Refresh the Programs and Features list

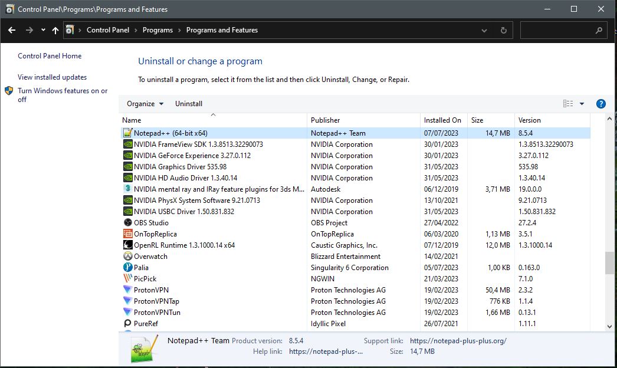(503, 30)
